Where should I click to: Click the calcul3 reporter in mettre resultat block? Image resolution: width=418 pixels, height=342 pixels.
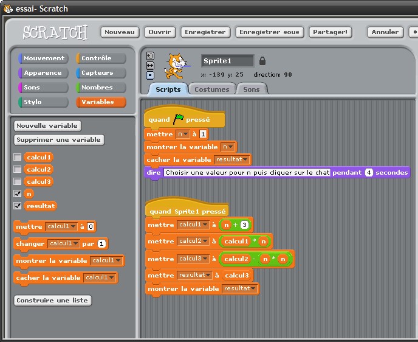click(237, 275)
